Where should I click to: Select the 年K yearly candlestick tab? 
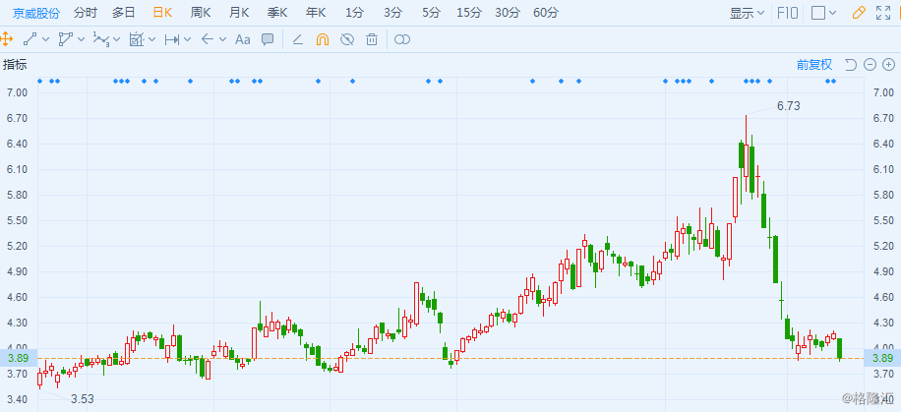pyautogui.click(x=316, y=13)
